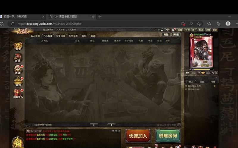Open the 首充 first-recharge chest icon

click(18, 46)
